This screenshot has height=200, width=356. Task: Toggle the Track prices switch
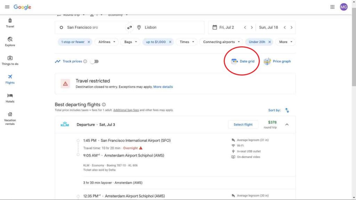[x=95, y=61]
